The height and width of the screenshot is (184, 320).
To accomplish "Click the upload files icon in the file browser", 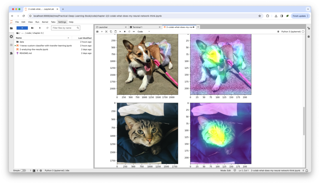I will [x=40, y=28].
